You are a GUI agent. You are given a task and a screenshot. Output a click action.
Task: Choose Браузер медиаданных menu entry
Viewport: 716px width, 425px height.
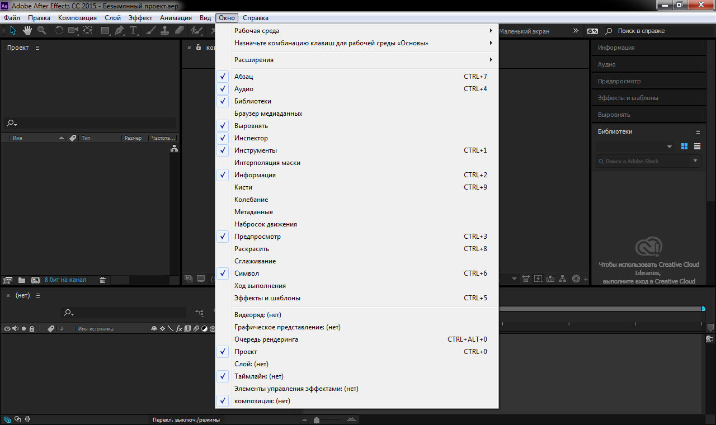(x=356, y=114)
